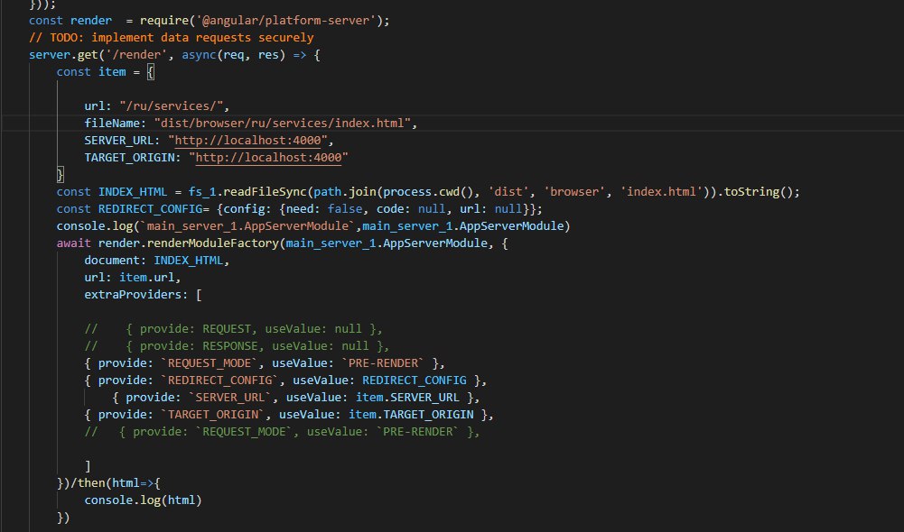Open the TARGET_ORIGIN http://localhost:4000 link
This screenshot has height=532, width=904.
(x=268, y=158)
